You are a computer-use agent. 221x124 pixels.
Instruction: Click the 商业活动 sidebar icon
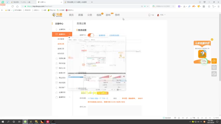57,78
